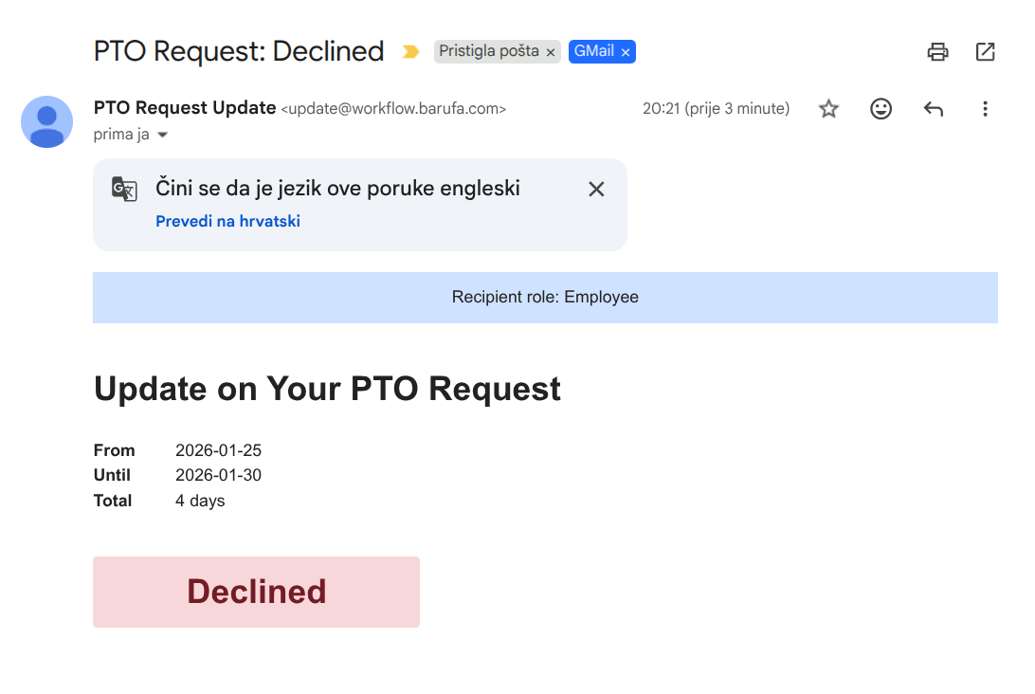Open the blue GMail label
The height and width of the screenshot is (694, 1035).
point(594,51)
